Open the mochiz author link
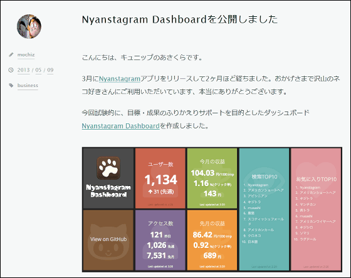351x278 pixels. pyautogui.click(x=26, y=54)
